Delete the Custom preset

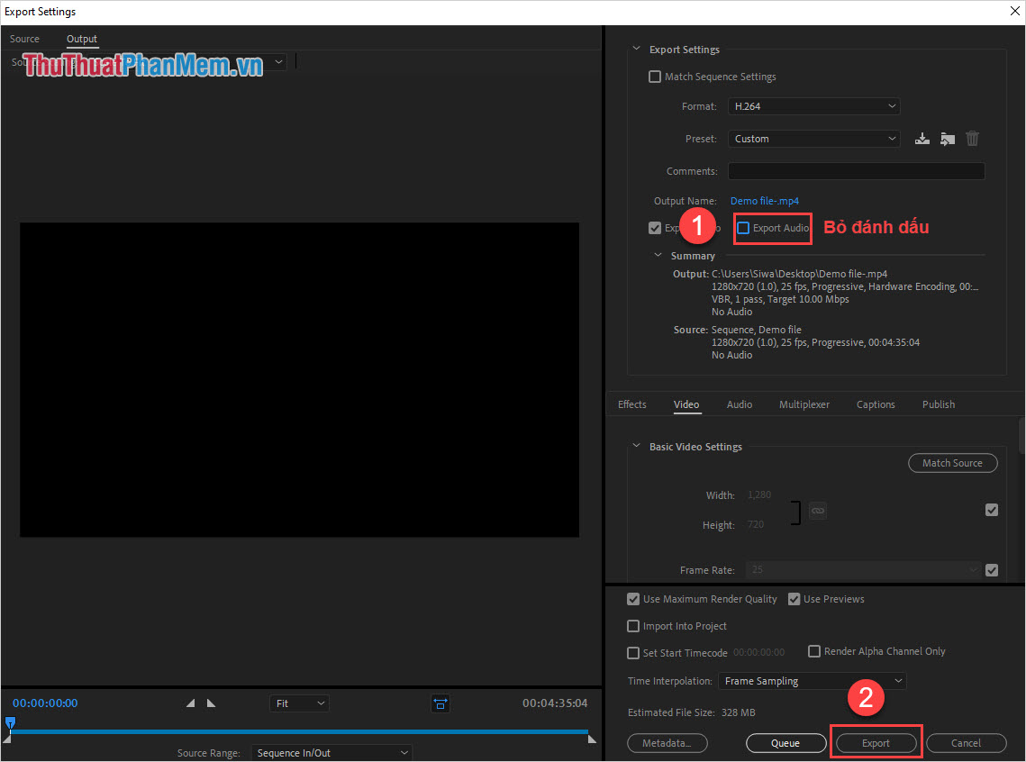pyautogui.click(x=972, y=138)
